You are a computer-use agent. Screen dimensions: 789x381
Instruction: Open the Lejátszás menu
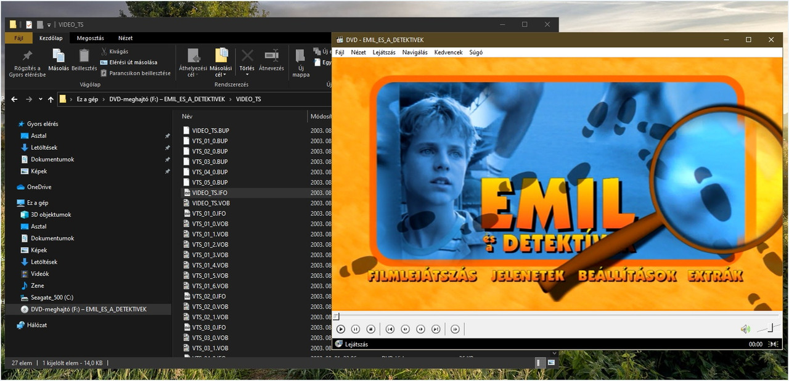pyautogui.click(x=384, y=52)
